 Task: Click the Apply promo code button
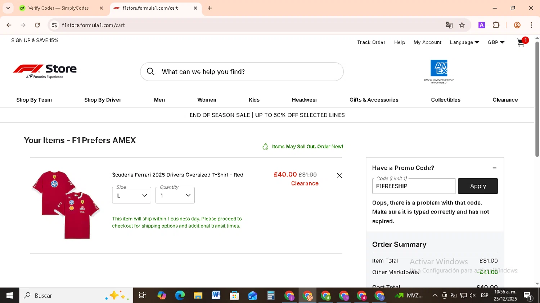478,186
